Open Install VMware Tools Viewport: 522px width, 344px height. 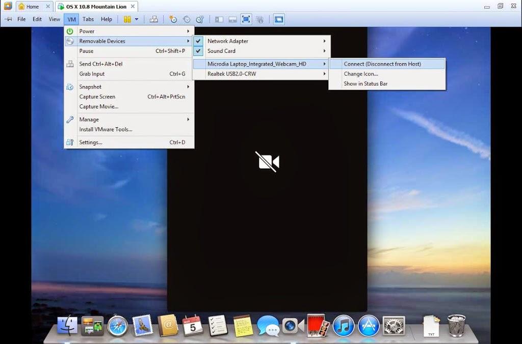(x=106, y=129)
